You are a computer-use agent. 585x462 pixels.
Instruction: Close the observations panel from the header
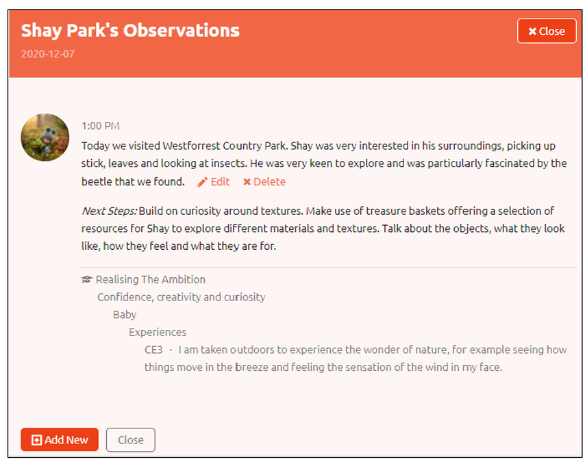[x=547, y=31]
